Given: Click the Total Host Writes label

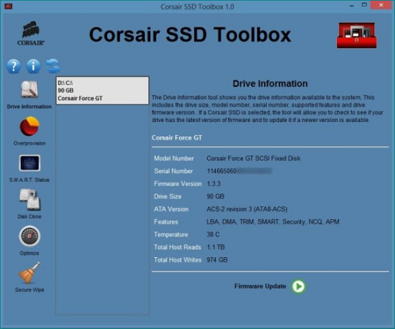Looking at the screenshot, I should click(178, 260).
